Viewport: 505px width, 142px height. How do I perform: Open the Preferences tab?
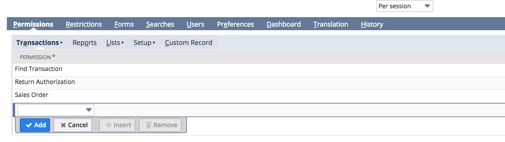point(235,24)
